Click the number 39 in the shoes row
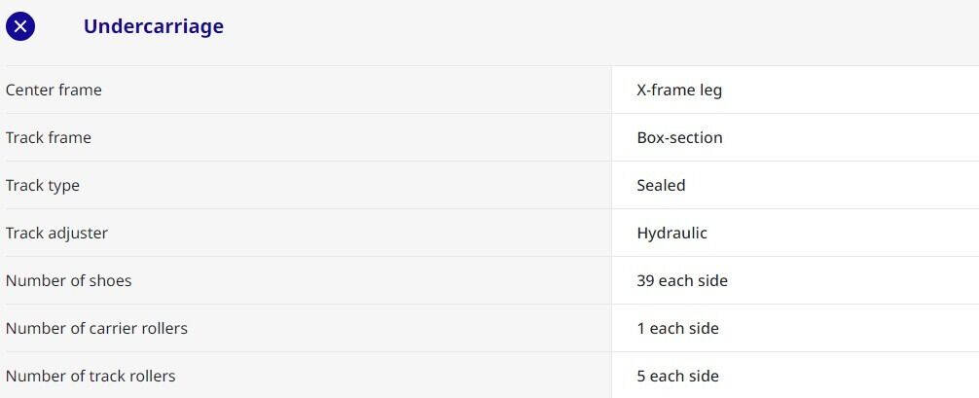979x398 pixels. (x=646, y=280)
